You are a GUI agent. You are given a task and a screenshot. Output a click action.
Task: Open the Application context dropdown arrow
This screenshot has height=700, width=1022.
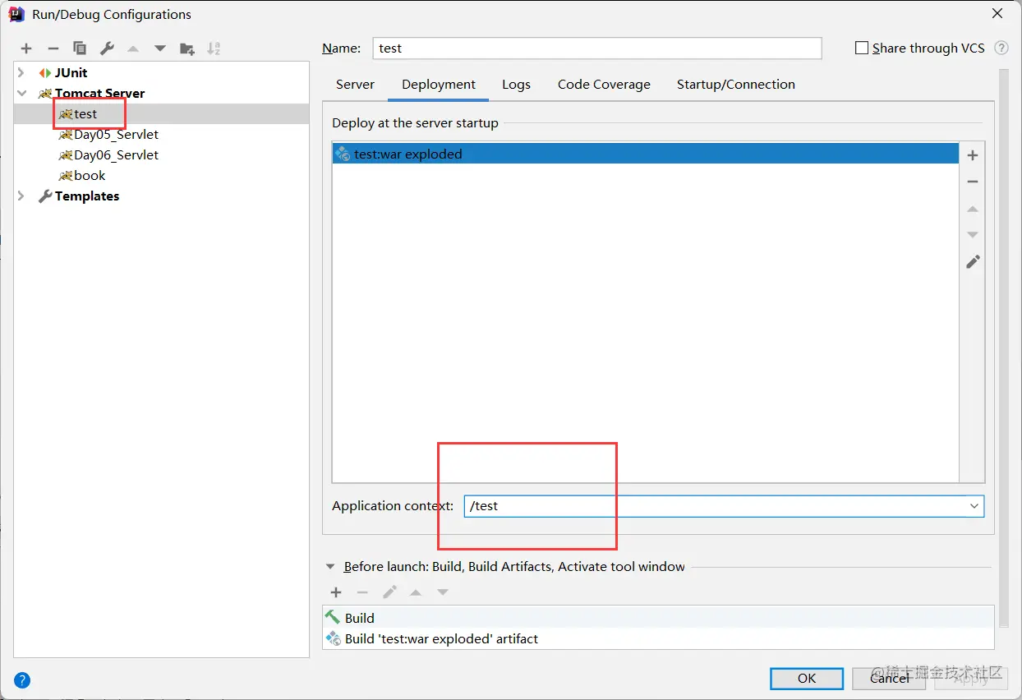974,506
